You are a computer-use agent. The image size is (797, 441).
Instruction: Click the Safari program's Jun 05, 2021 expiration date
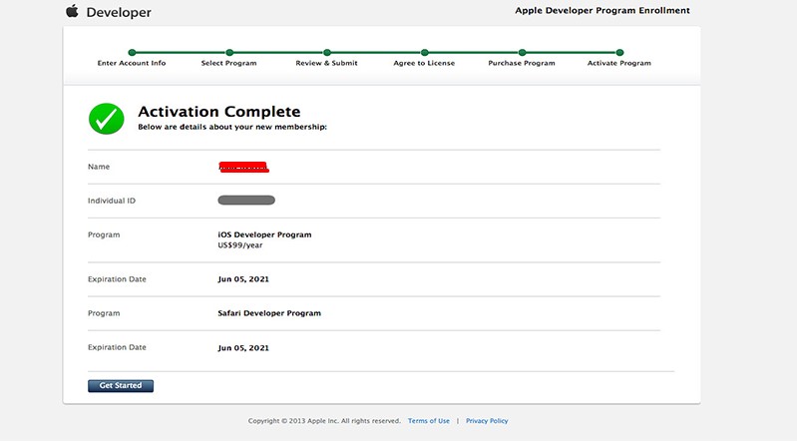point(243,348)
